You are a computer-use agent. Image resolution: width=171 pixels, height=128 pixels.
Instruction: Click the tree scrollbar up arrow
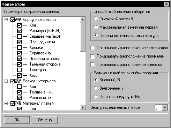83,20
